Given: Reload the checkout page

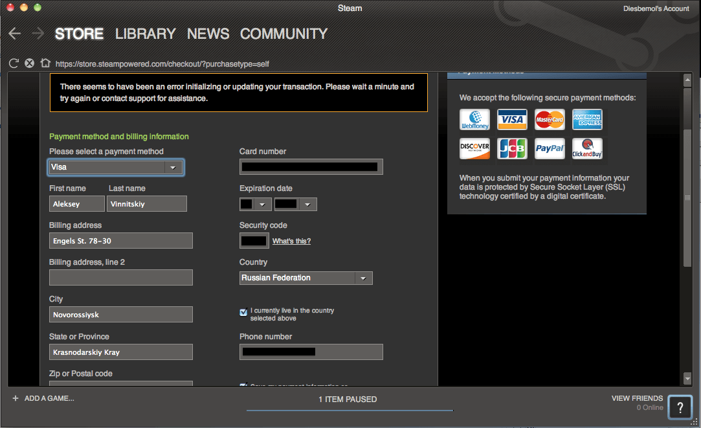Looking at the screenshot, I should [14, 63].
